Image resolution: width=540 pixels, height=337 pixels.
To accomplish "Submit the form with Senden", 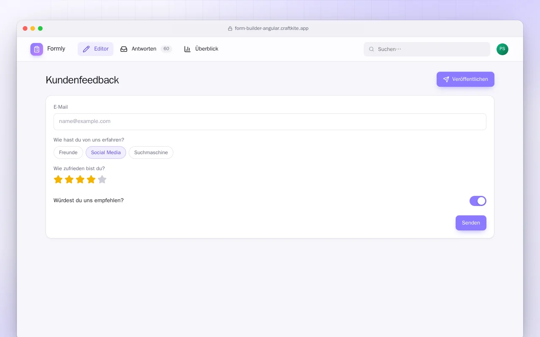I will pos(471,223).
